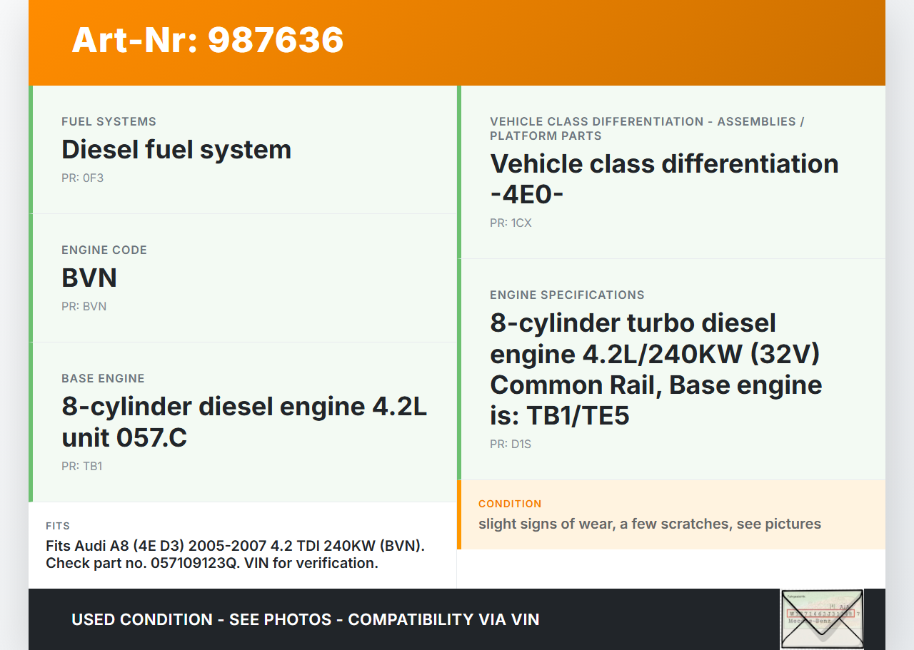The width and height of the screenshot is (914, 650).
Task: Select the 8-cylinder diesel engine 4.2L base engine text
Action: coord(244,422)
